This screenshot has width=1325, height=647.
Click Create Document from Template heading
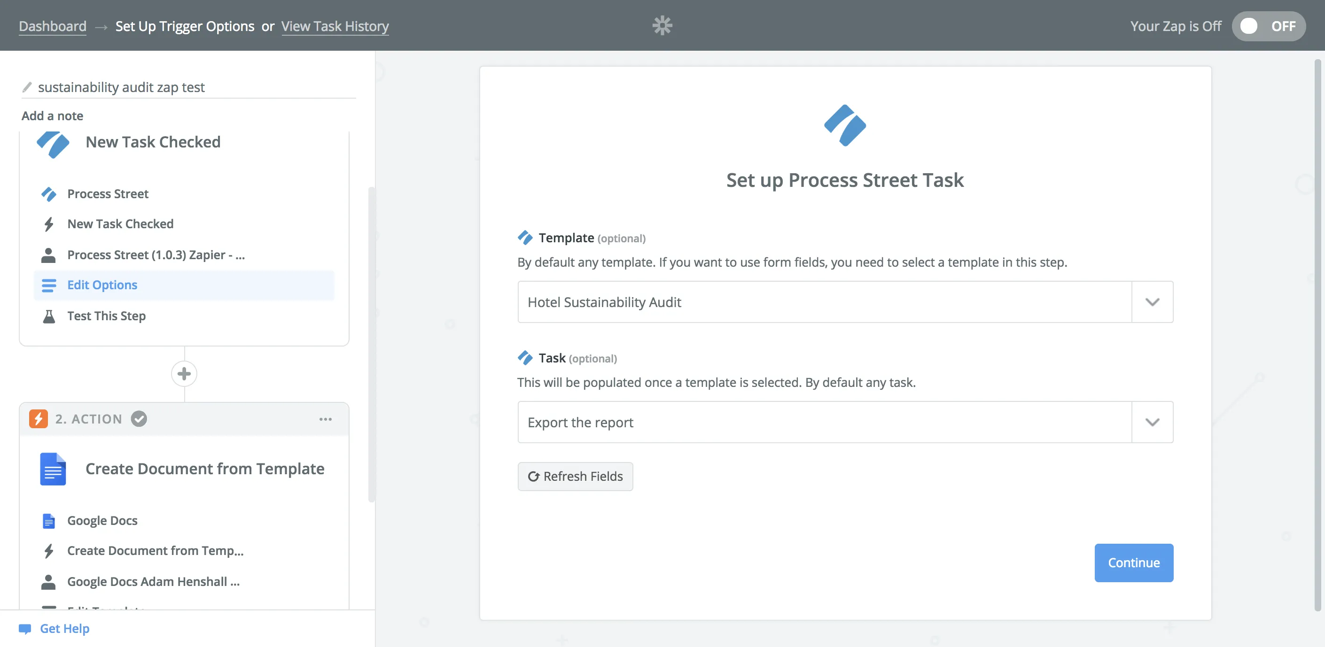(x=205, y=469)
